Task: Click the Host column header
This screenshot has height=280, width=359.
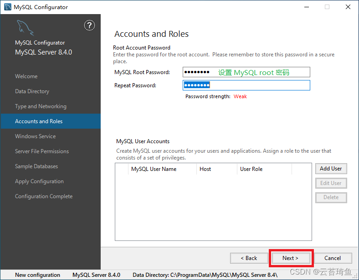Action: [x=216, y=169]
